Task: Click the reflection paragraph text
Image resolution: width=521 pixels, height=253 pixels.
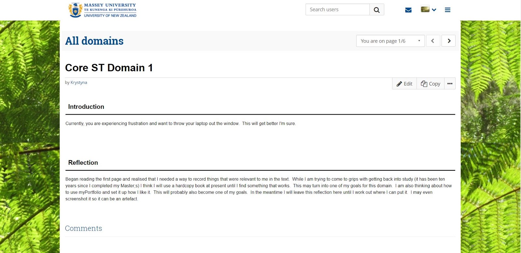Action: point(259,189)
